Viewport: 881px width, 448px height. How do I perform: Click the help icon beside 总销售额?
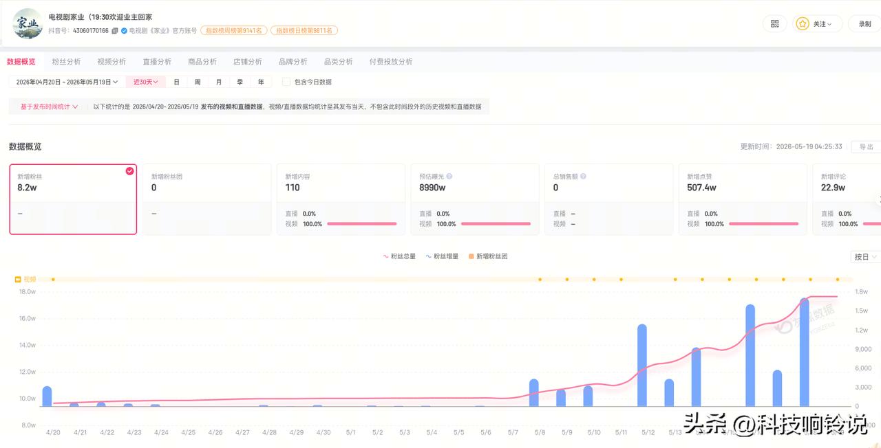tap(583, 177)
